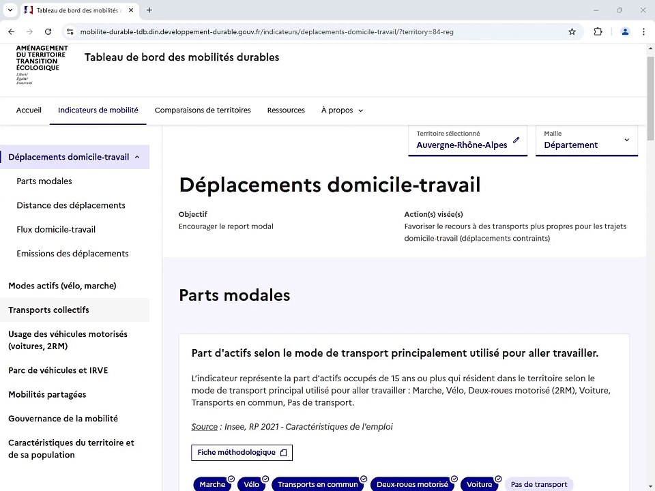The width and height of the screenshot is (655, 491).
Task: Toggle the Transports en commun tag
Action: [318, 484]
